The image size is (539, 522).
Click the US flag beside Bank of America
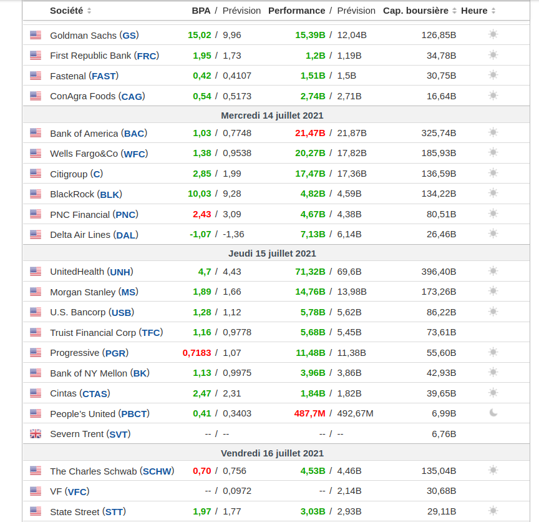36,133
